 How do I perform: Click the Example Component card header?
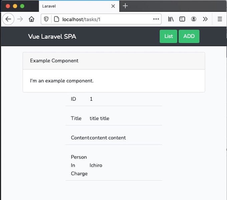coord(113,61)
